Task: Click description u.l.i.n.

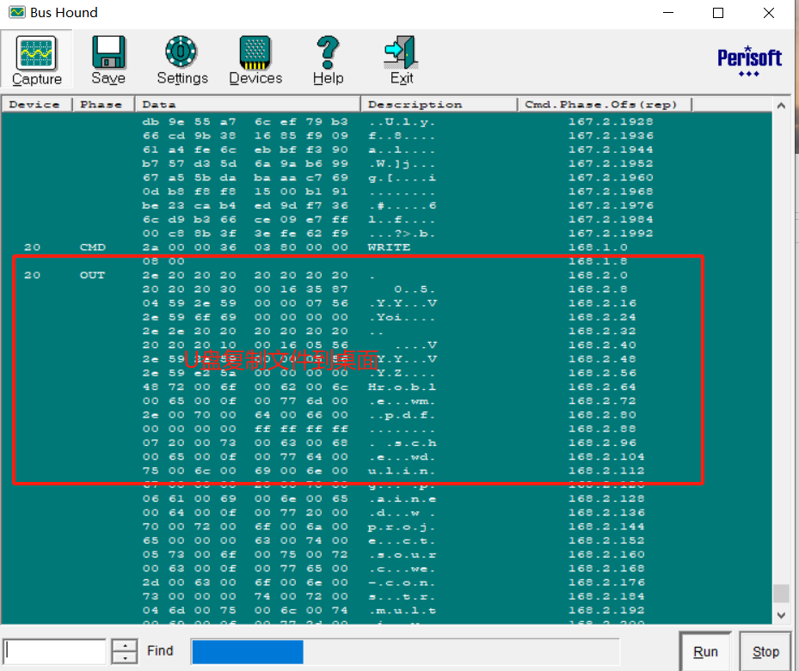Action: coord(402,471)
